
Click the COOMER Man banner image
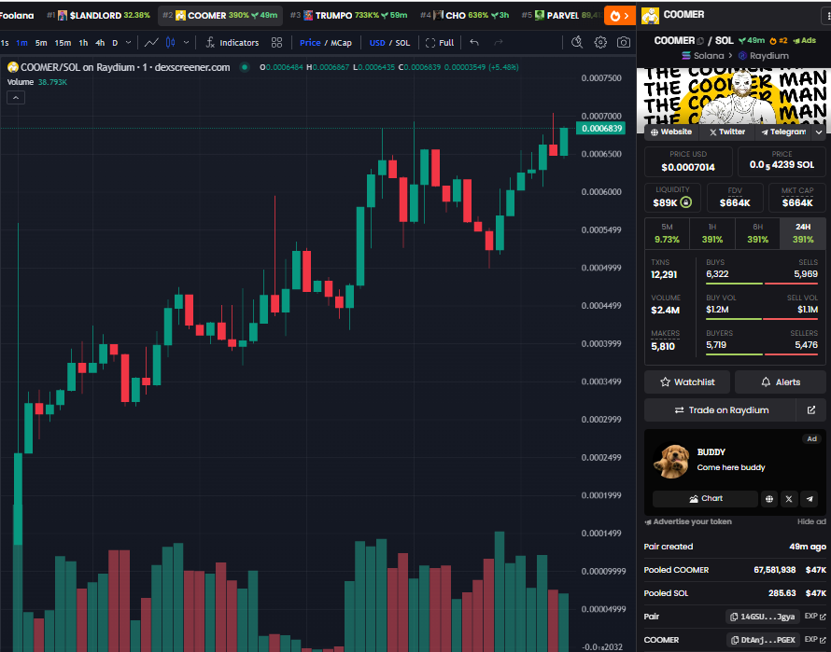(x=735, y=96)
